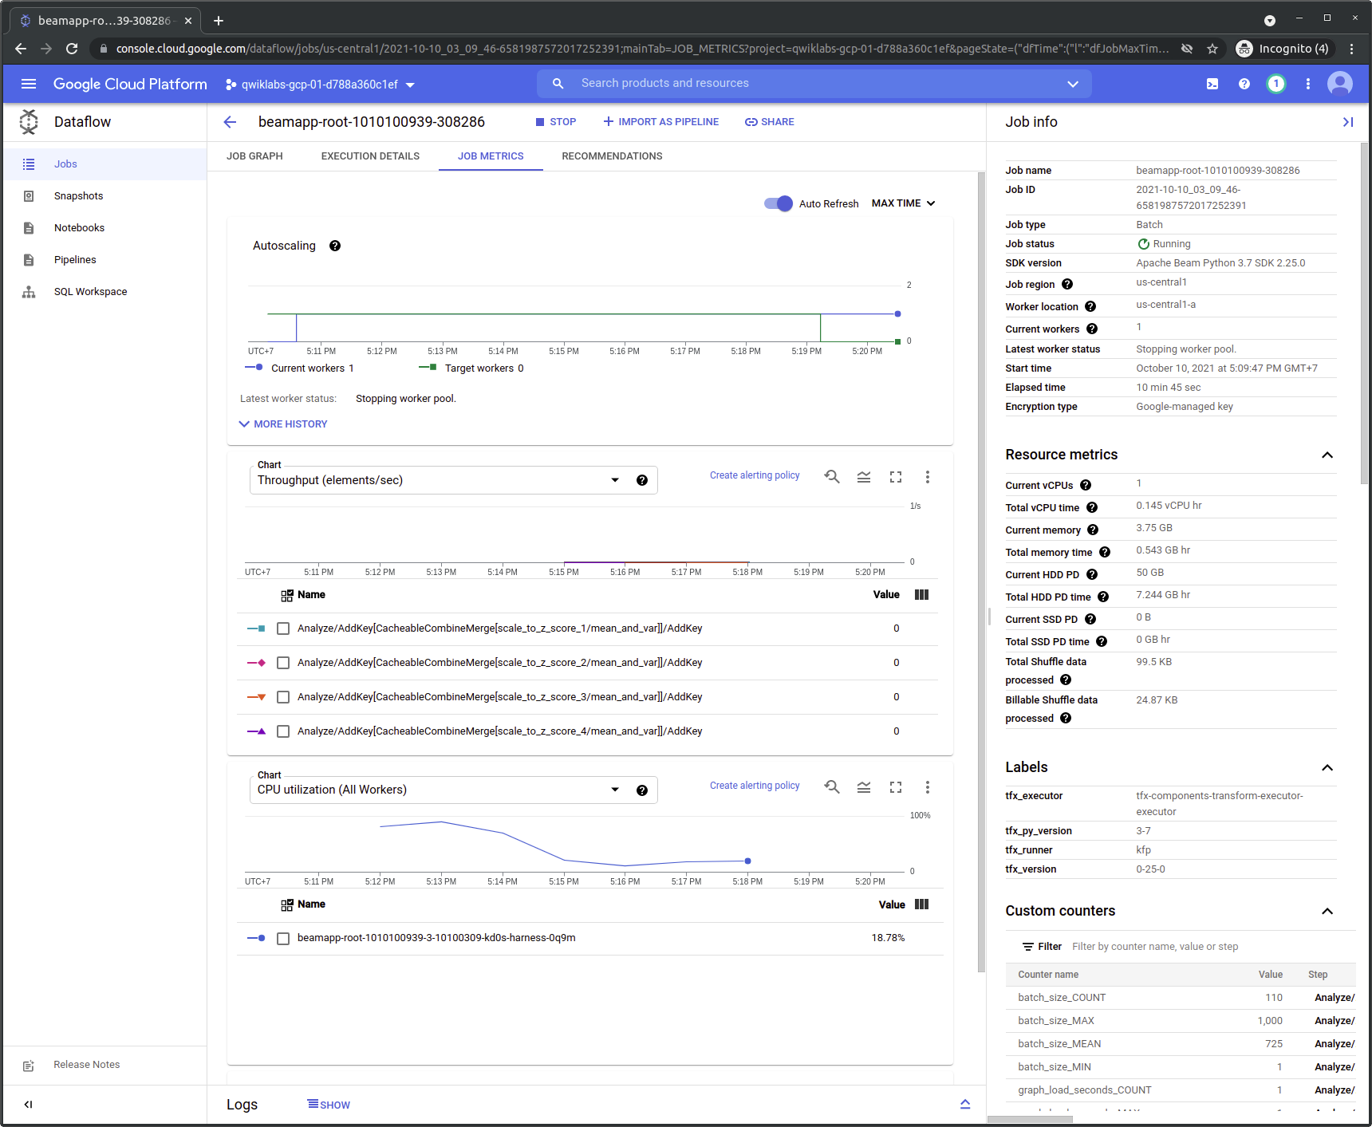Toggle legend on Throughput chart
This screenshot has height=1127, width=1372.
pyautogui.click(x=864, y=477)
